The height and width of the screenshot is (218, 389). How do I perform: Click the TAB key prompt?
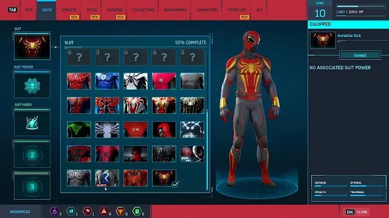12,10
